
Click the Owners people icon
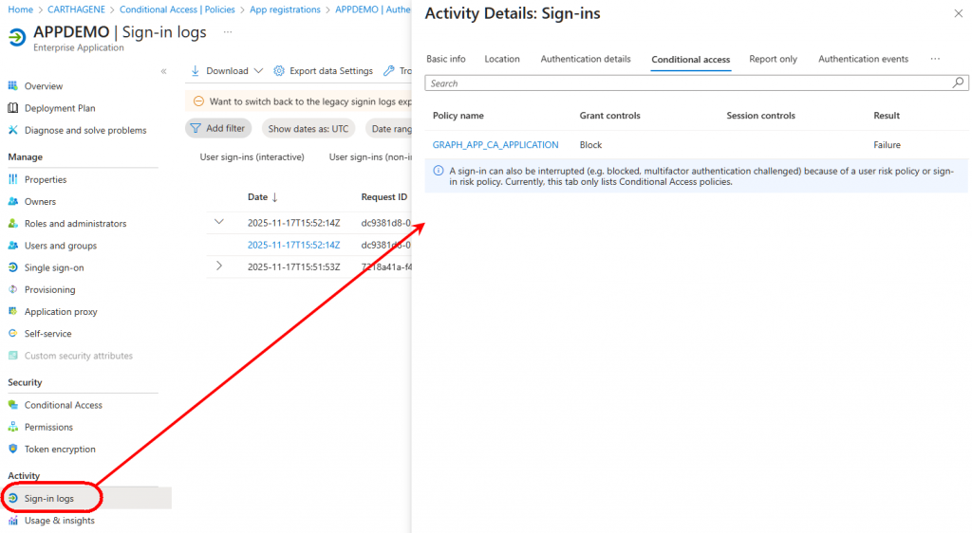13,201
